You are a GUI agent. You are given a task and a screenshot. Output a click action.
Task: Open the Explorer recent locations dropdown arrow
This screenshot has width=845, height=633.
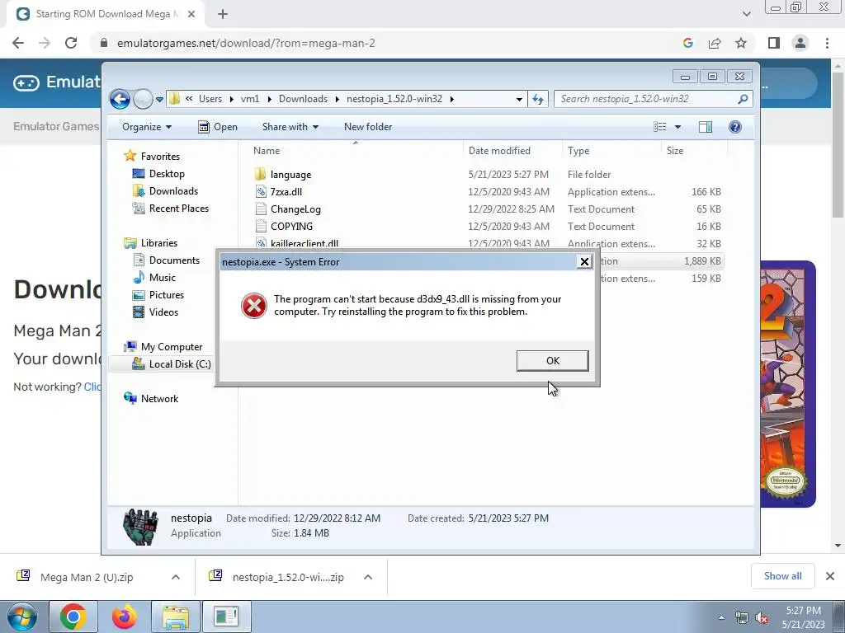pyautogui.click(x=159, y=99)
